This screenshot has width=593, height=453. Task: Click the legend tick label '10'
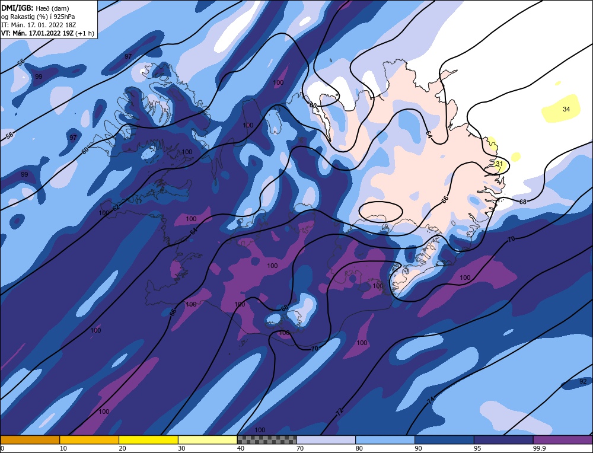pyautogui.click(x=63, y=448)
